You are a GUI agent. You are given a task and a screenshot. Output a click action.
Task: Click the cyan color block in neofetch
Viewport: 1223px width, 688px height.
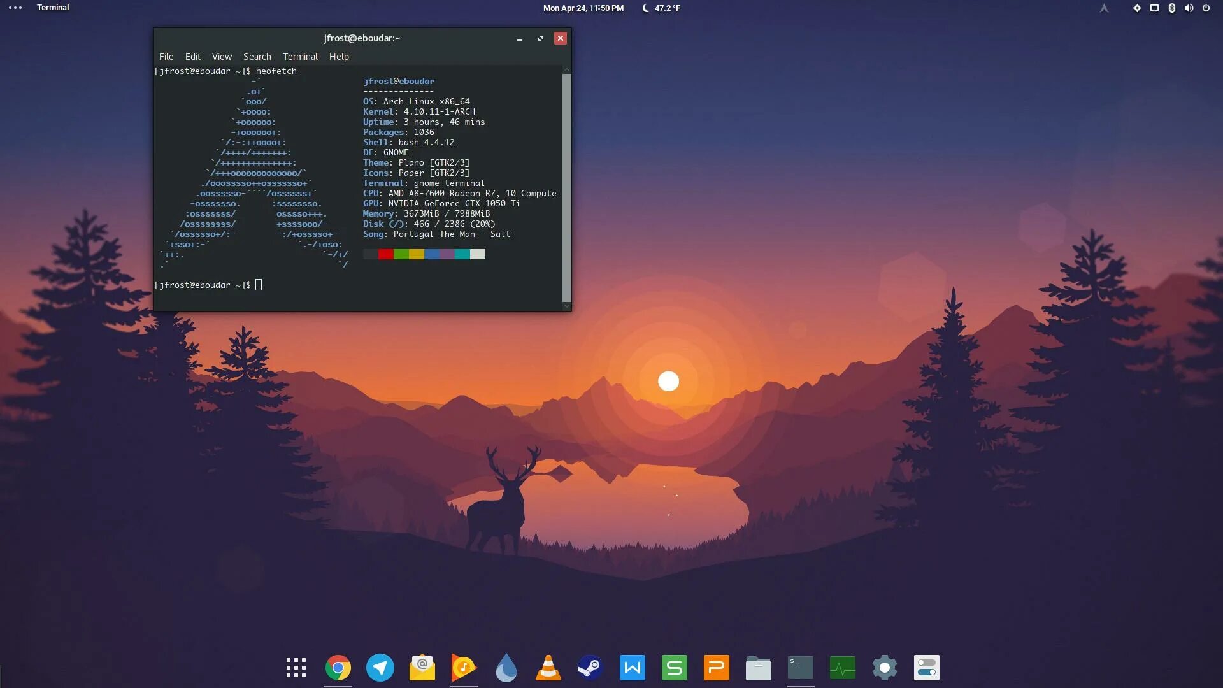[x=462, y=254]
